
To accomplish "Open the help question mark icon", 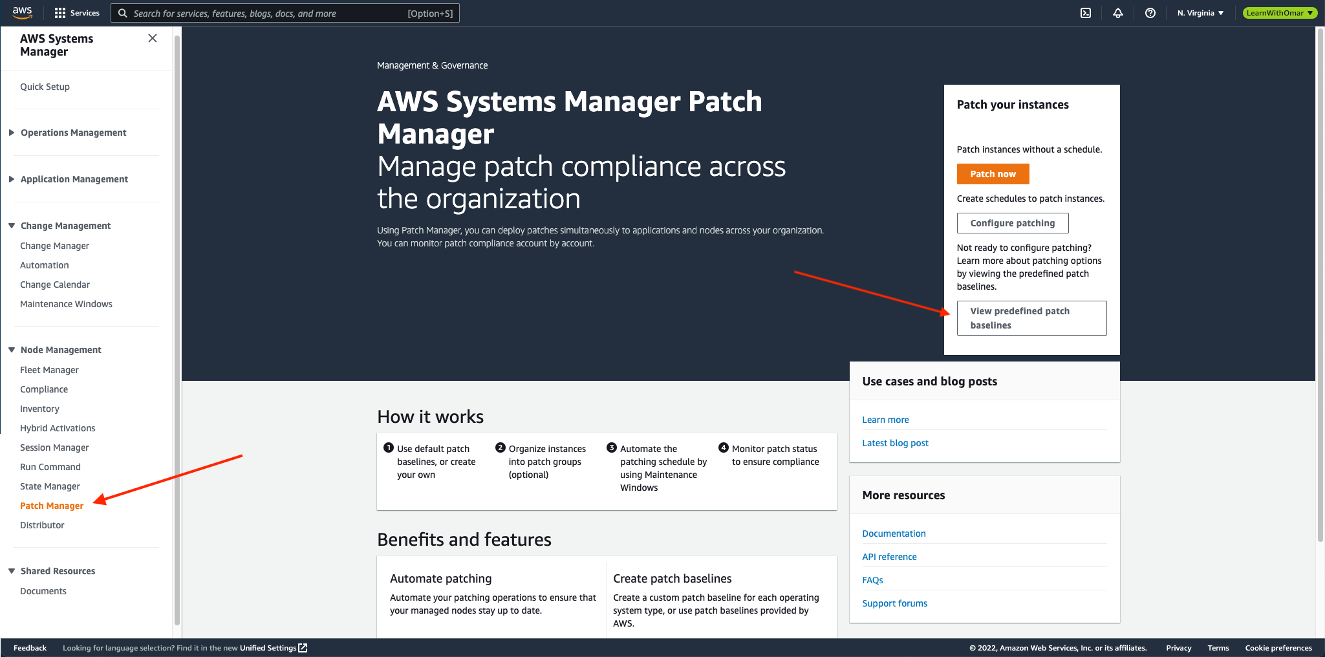I will coord(1150,13).
